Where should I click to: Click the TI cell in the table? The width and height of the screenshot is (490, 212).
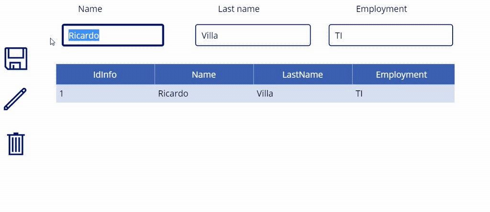click(359, 94)
